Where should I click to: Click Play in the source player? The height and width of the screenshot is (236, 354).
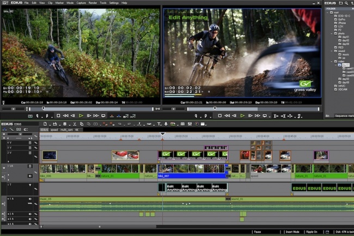[x=81, y=116]
